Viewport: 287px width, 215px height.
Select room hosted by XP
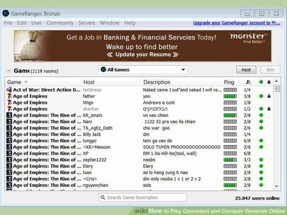tap(139, 154)
